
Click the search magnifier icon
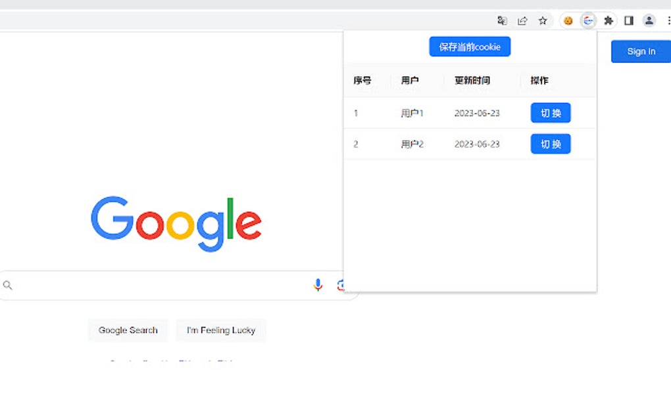tap(7, 285)
